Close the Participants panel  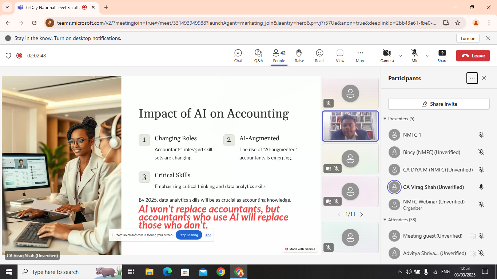click(484, 78)
